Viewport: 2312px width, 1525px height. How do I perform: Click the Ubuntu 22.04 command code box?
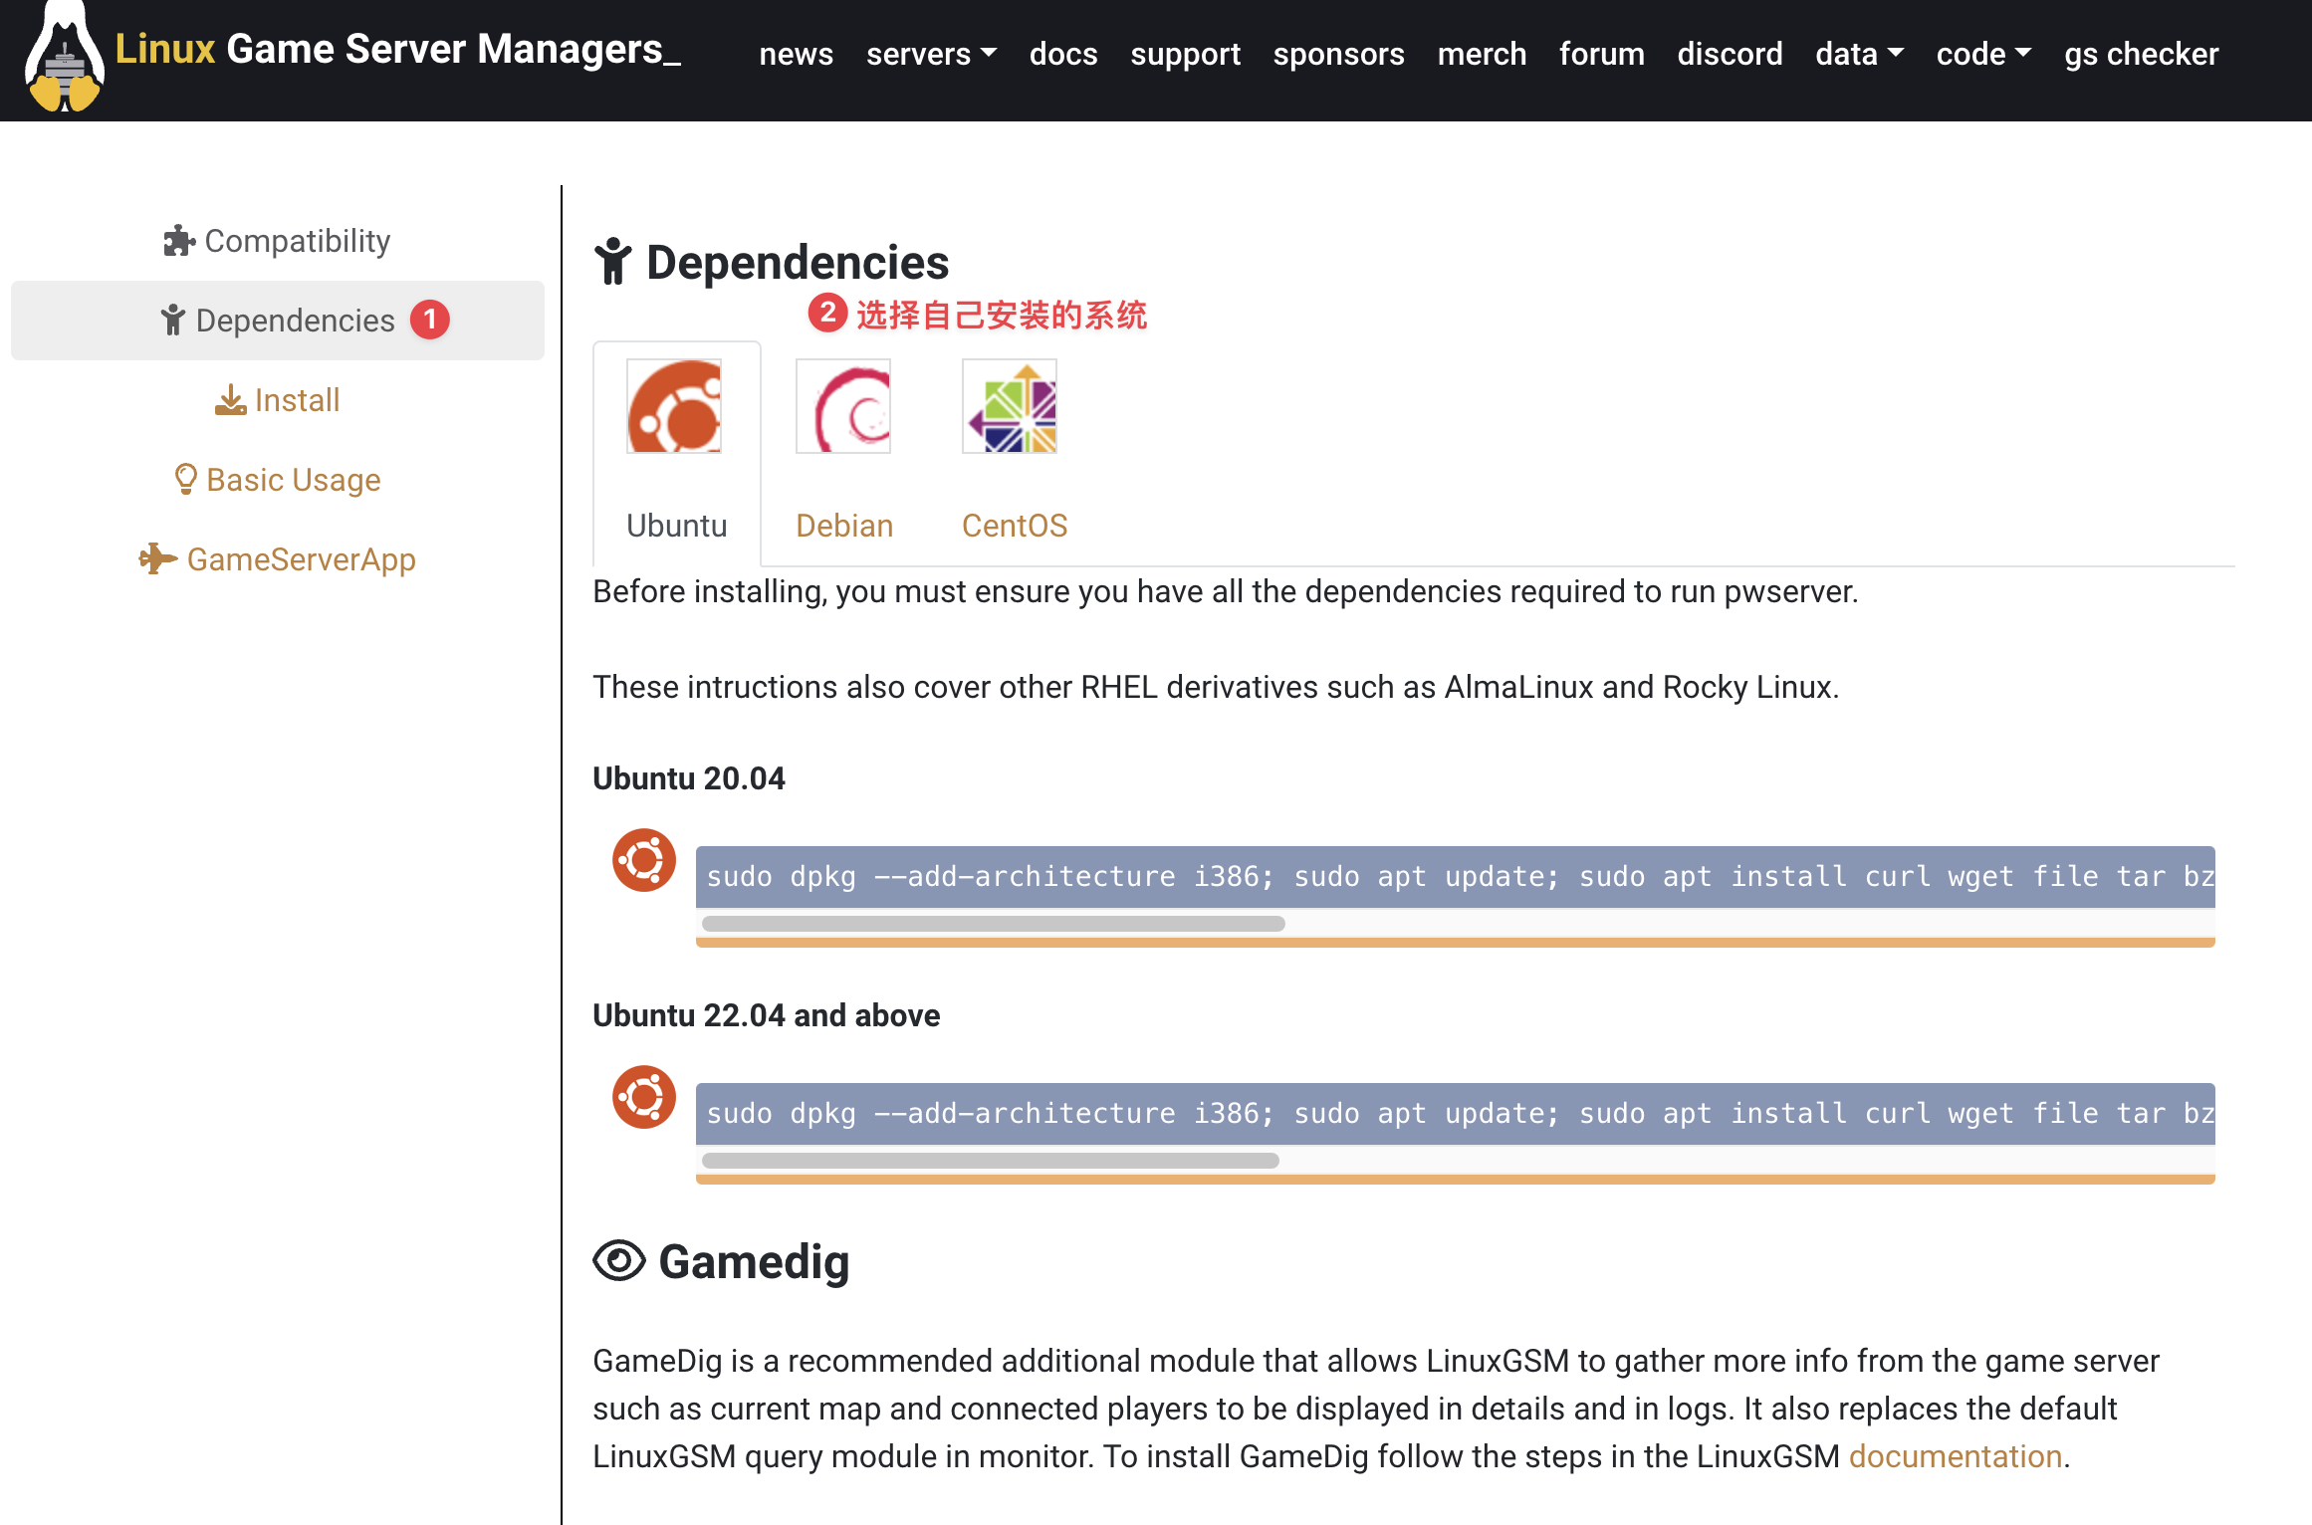tap(1455, 1113)
